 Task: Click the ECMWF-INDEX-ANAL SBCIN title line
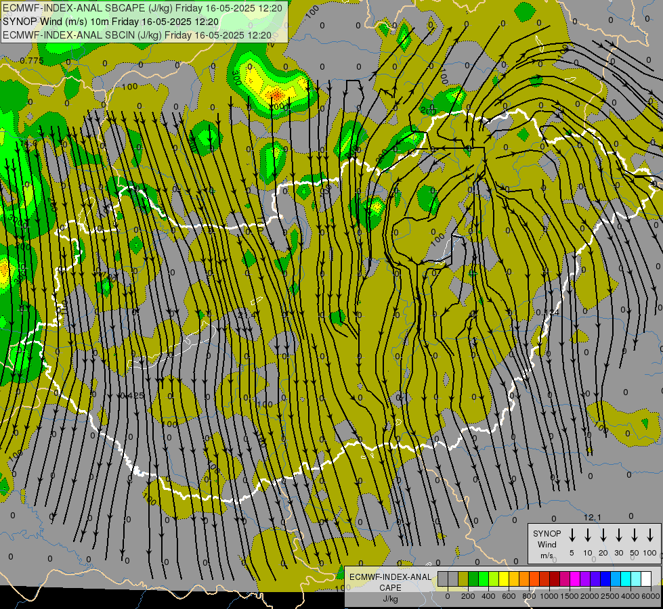coord(137,35)
